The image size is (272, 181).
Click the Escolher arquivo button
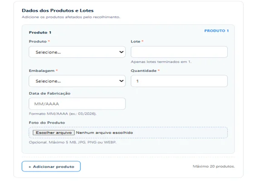tap(53, 133)
